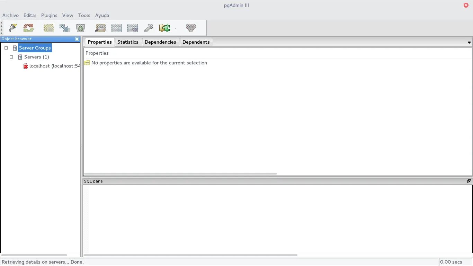Screen dimensions: 473x266
Task: Click the Properties column header
Action: click(x=277, y=53)
